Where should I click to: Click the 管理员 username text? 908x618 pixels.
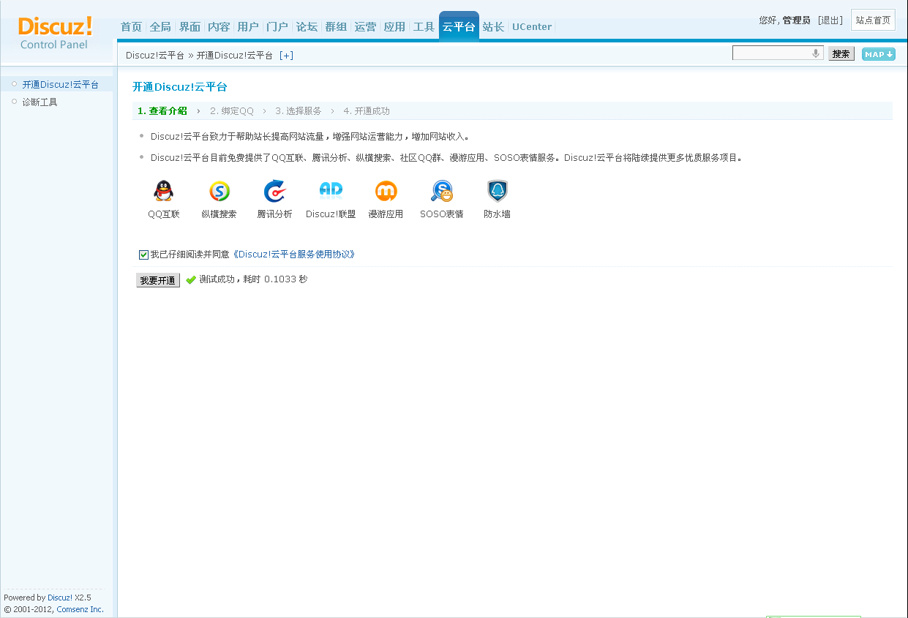coord(796,20)
